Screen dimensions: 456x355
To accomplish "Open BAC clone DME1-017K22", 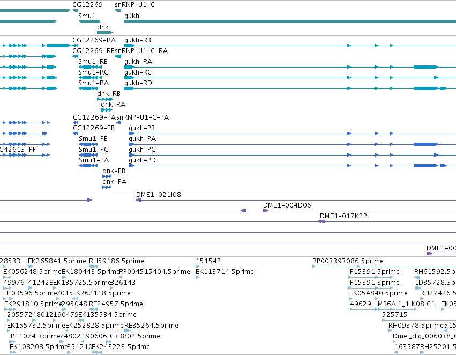I will (343, 216).
